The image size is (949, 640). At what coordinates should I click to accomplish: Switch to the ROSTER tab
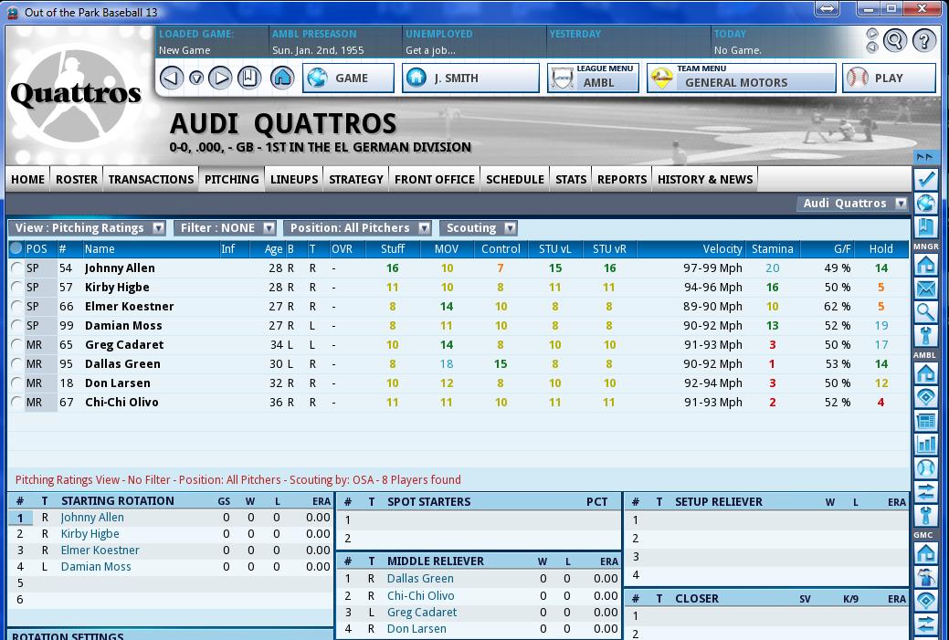tap(76, 179)
